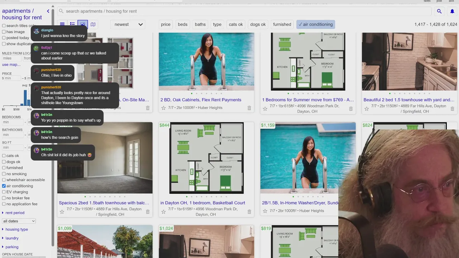Viewport: 459px width, 258px height.
Task: Check the no application fee checkbox
Action: coord(4,204)
